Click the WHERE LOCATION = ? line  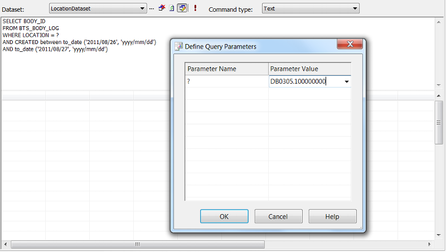coord(31,35)
